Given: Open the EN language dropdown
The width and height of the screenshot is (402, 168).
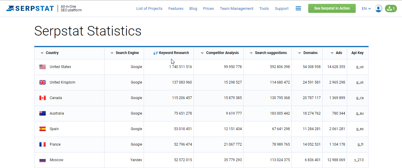Looking at the screenshot, I should point(366,9).
